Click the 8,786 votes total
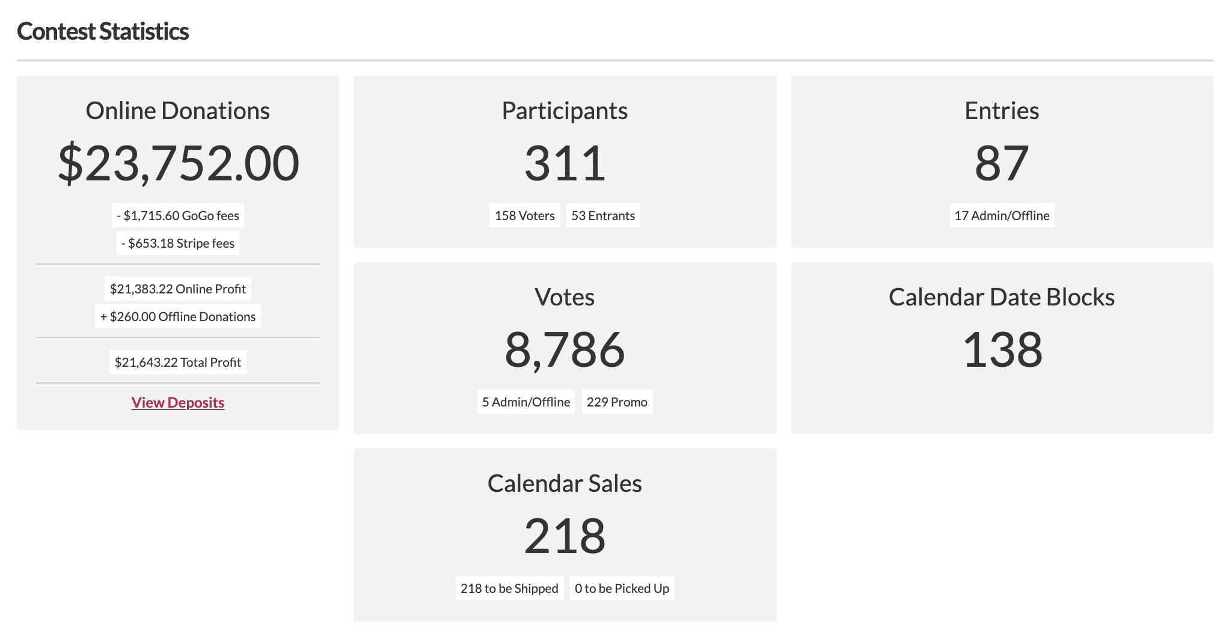Viewport: 1229px width, 641px height. 565,349
